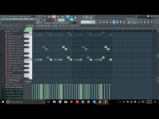This screenshot has width=159, height=119.
Task: Open the question mark help icon
Action: (152, 22)
